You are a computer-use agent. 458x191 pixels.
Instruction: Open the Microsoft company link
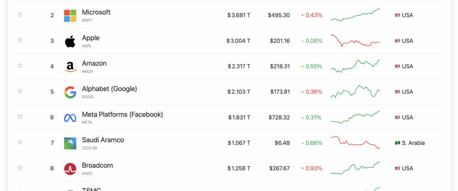point(96,12)
